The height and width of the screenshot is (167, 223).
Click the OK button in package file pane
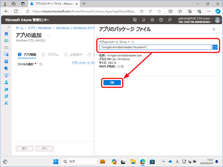point(112,83)
